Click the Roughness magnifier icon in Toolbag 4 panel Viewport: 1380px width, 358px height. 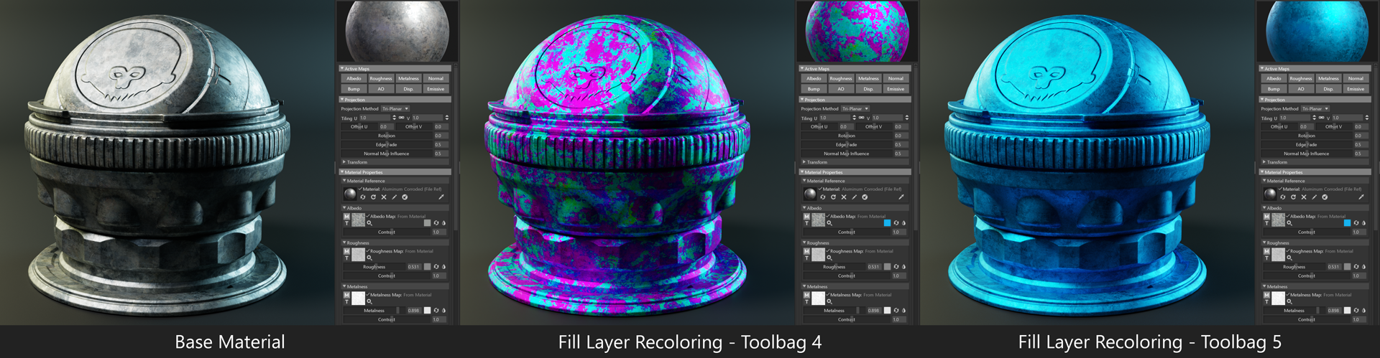pyautogui.click(x=829, y=258)
